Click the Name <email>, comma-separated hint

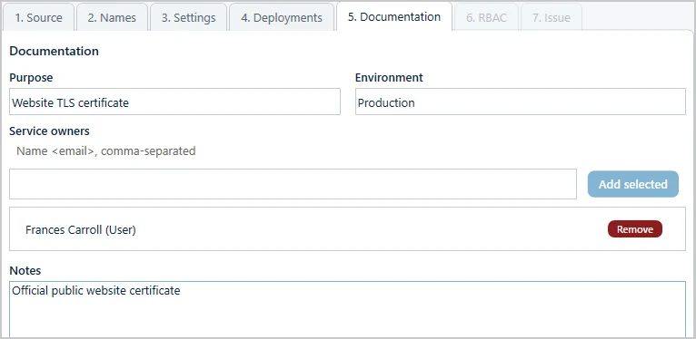click(106, 151)
